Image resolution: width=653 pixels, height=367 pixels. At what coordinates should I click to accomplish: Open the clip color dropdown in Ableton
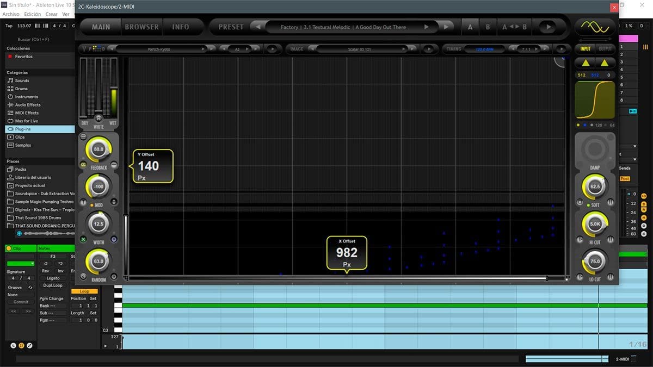tap(21, 263)
